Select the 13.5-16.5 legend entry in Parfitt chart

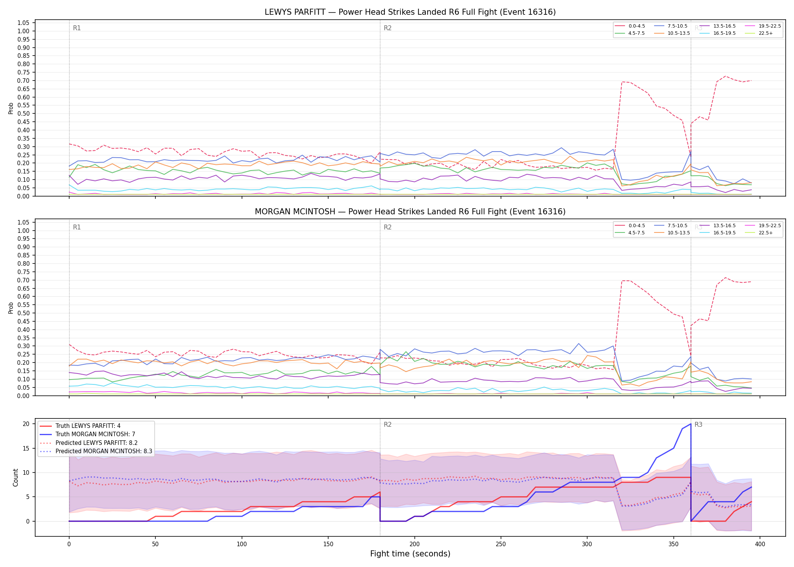pyautogui.click(x=718, y=26)
